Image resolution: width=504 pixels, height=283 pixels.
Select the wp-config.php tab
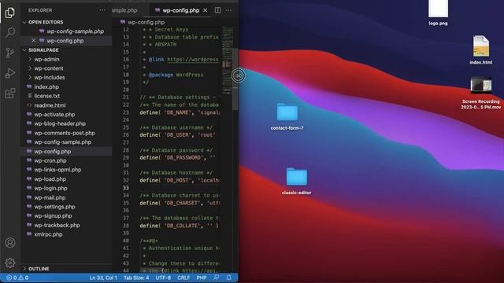click(x=180, y=10)
